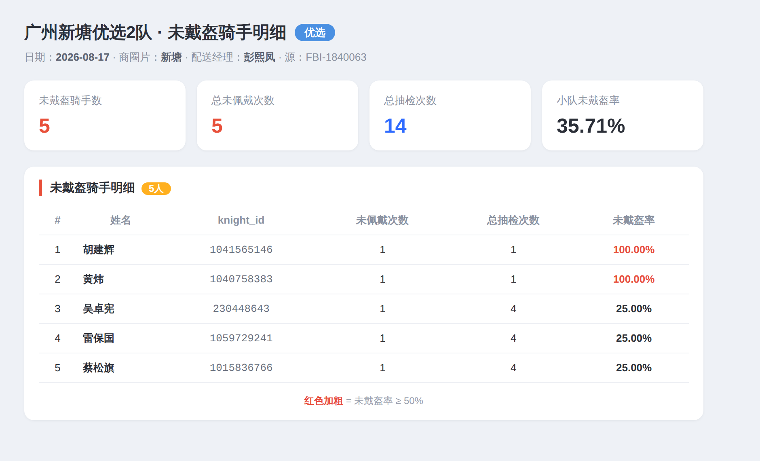Click 总抽检次数 value 4 in 蔡松旗 row

click(x=513, y=368)
